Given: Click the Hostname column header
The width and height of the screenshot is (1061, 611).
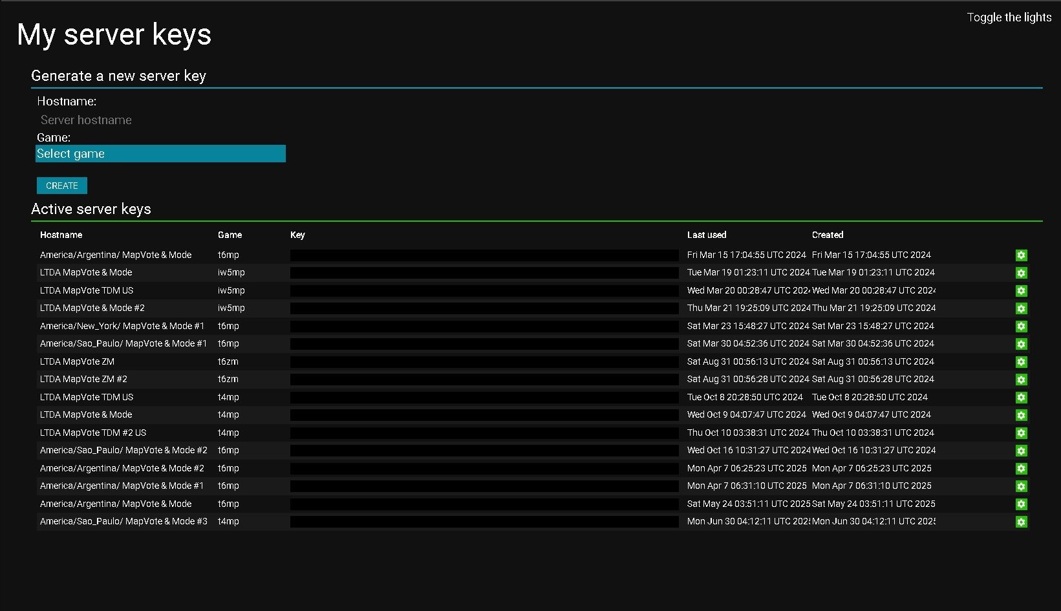Looking at the screenshot, I should pos(61,235).
